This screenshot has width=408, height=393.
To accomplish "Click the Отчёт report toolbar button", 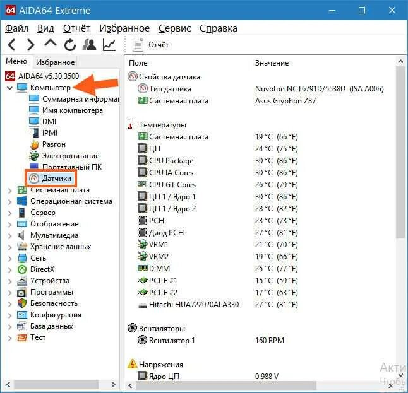I will [x=151, y=45].
